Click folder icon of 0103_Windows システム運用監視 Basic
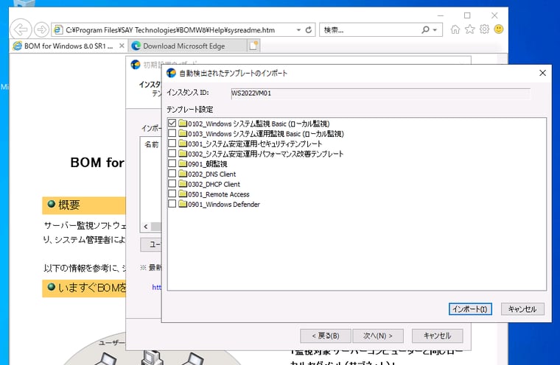 click(x=183, y=133)
